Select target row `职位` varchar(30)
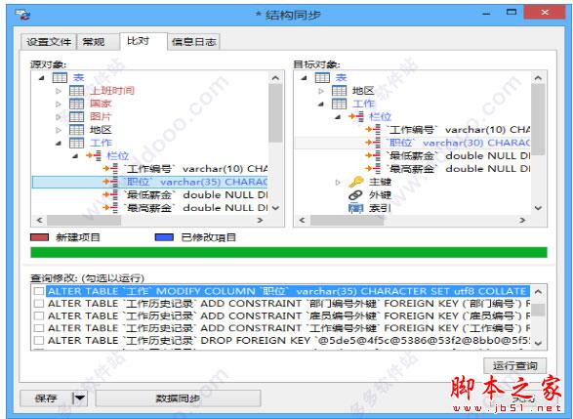Viewport: 573px width, 419px height. click(413, 143)
